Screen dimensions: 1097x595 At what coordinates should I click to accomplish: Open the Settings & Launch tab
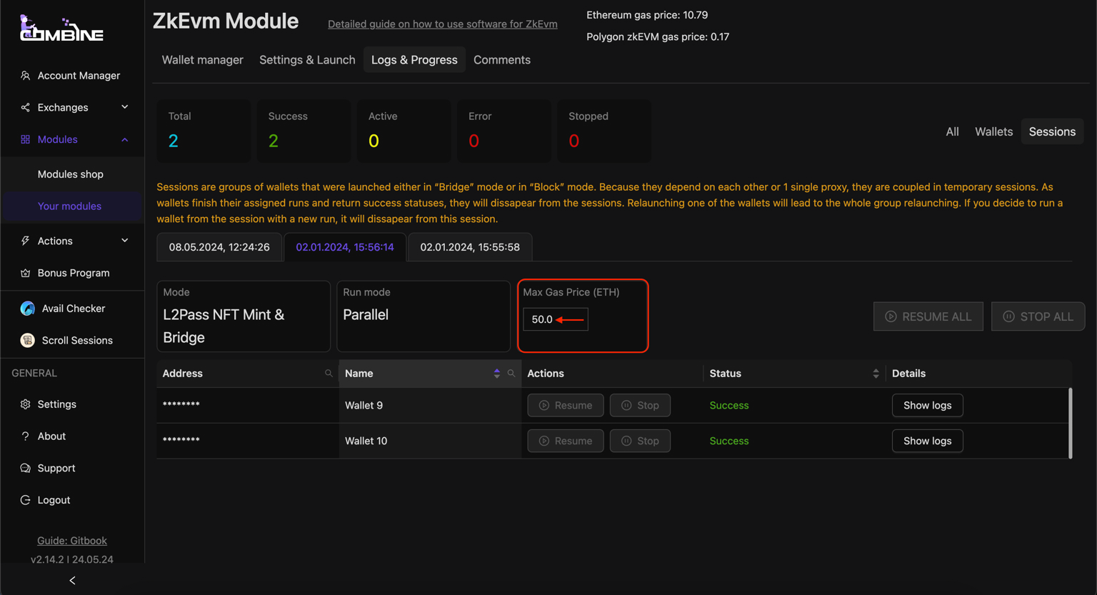pos(307,60)
